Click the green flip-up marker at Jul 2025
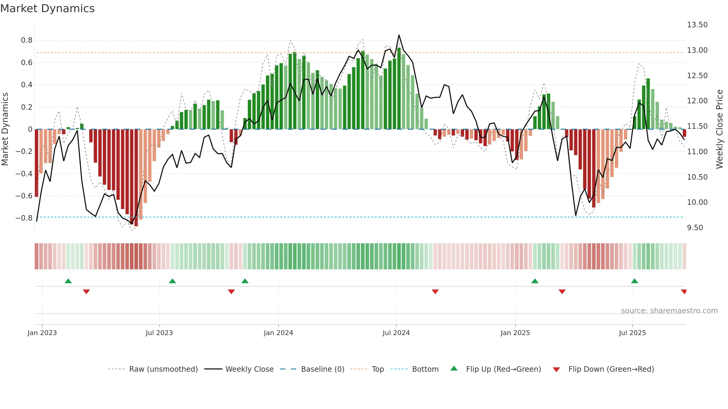 (x=634, y=281)
